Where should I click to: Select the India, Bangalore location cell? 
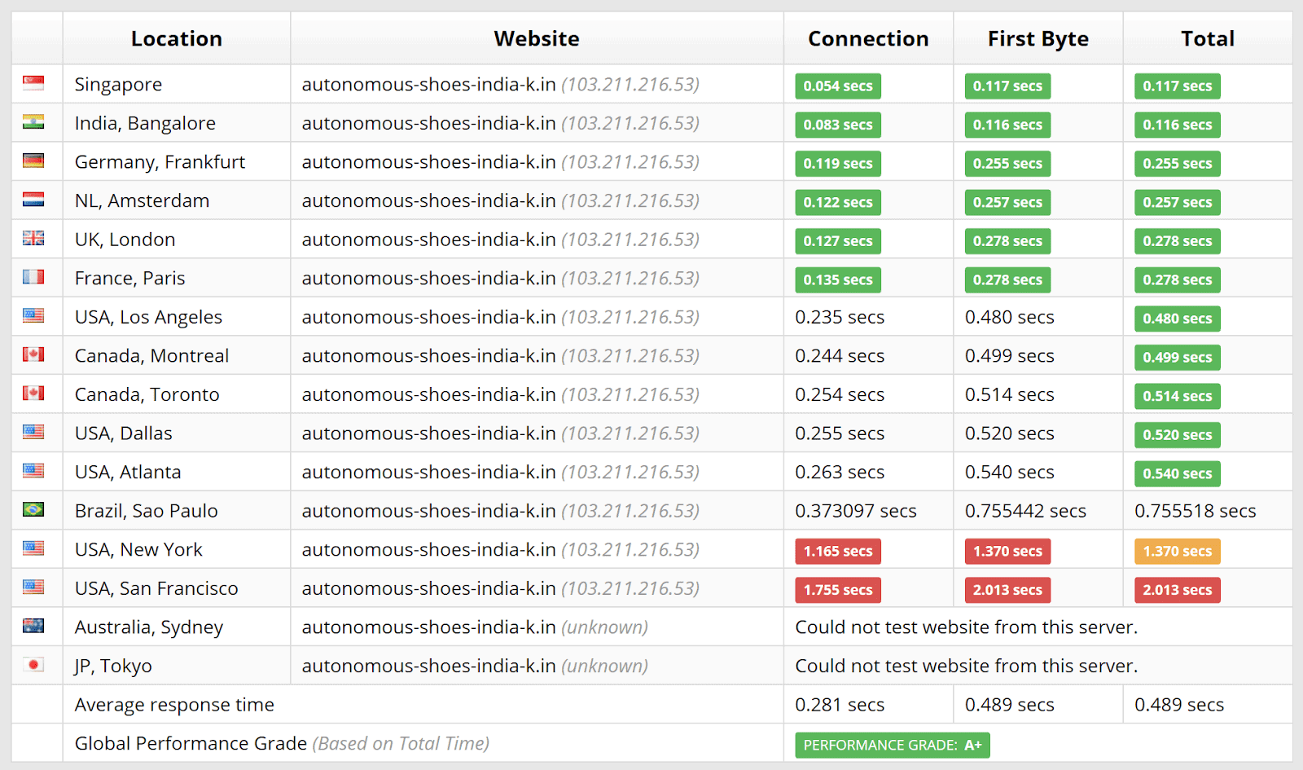pos(177,123)
